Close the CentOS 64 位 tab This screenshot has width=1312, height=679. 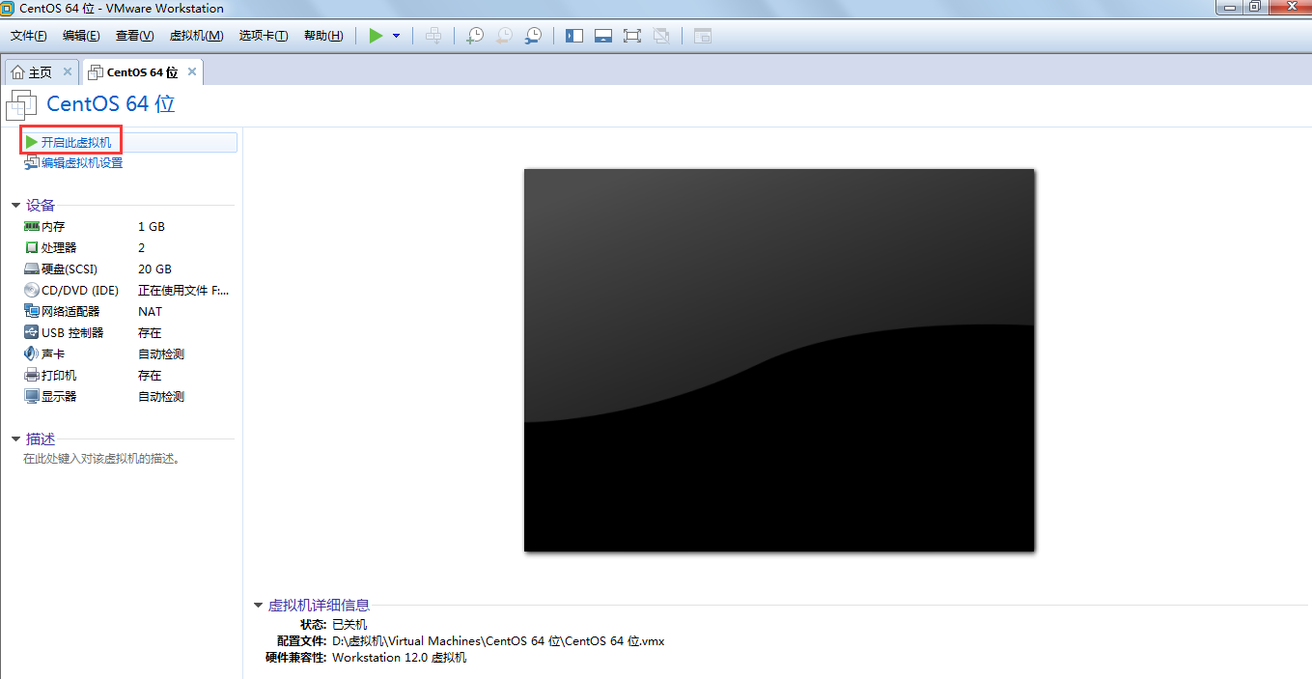(x=192, y=71)
